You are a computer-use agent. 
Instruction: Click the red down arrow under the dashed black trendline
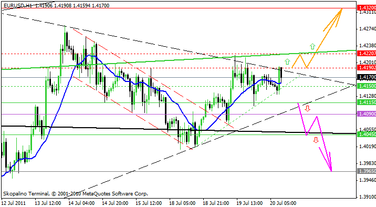point(307,108)
